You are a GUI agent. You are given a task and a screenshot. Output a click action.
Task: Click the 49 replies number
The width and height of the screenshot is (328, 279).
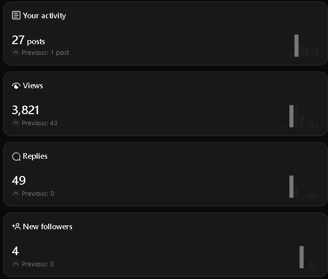click(x=19, y=181)
